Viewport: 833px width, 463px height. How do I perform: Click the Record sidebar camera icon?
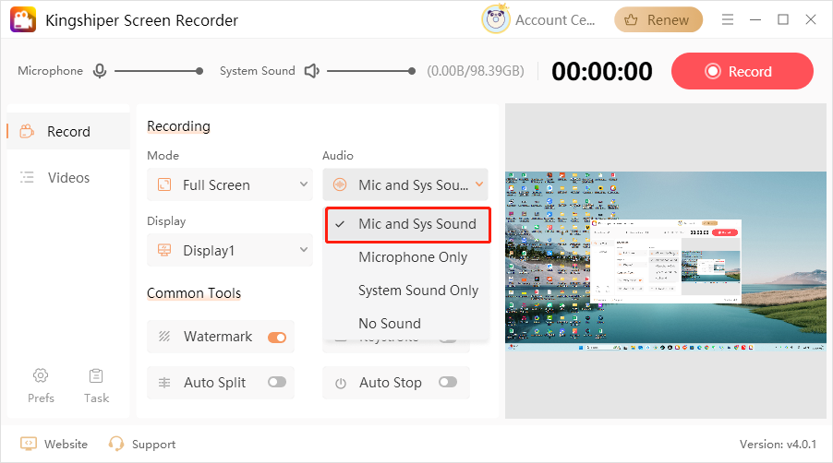27,131
